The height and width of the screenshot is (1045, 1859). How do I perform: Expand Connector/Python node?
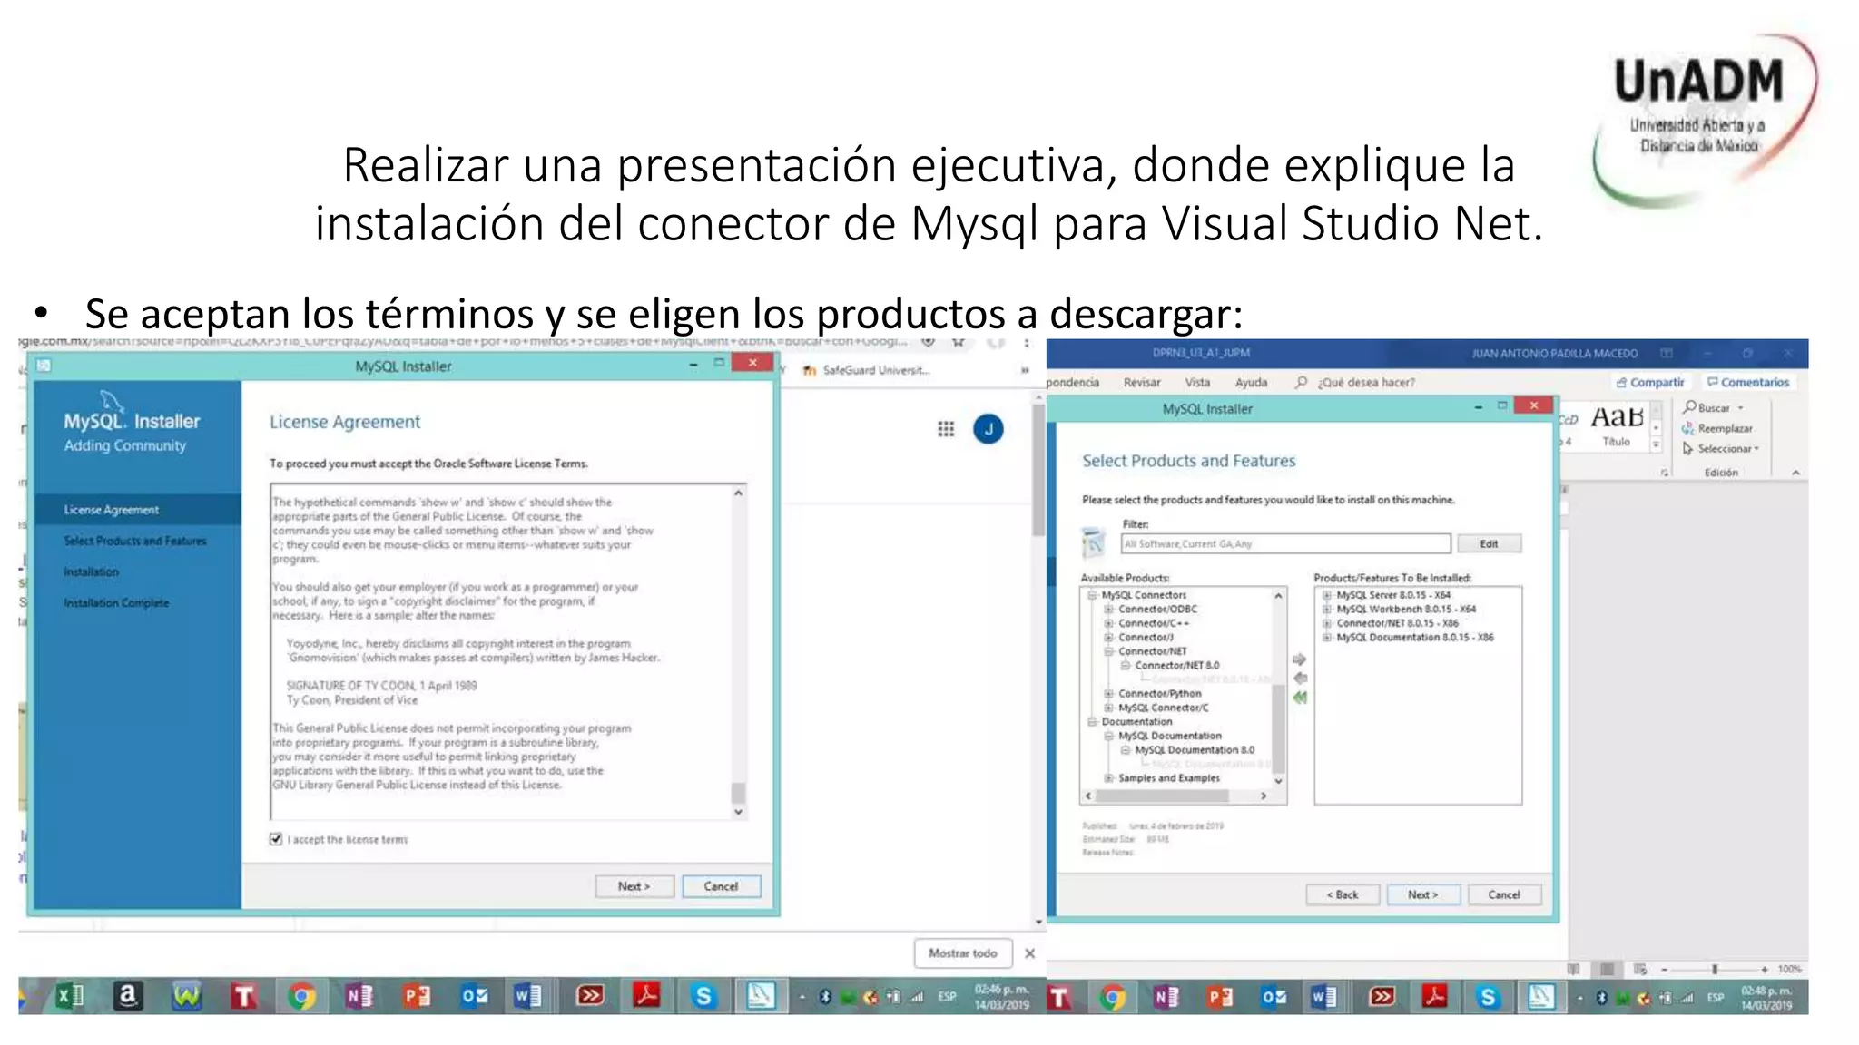coord(1108,694)
